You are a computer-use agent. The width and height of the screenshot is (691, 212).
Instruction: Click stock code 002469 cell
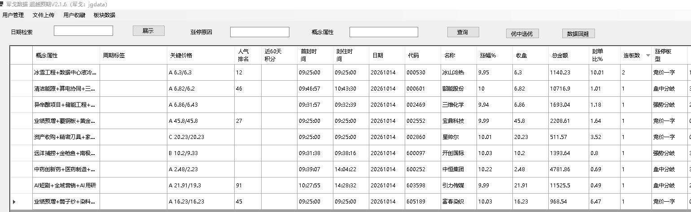click(423, 104)
